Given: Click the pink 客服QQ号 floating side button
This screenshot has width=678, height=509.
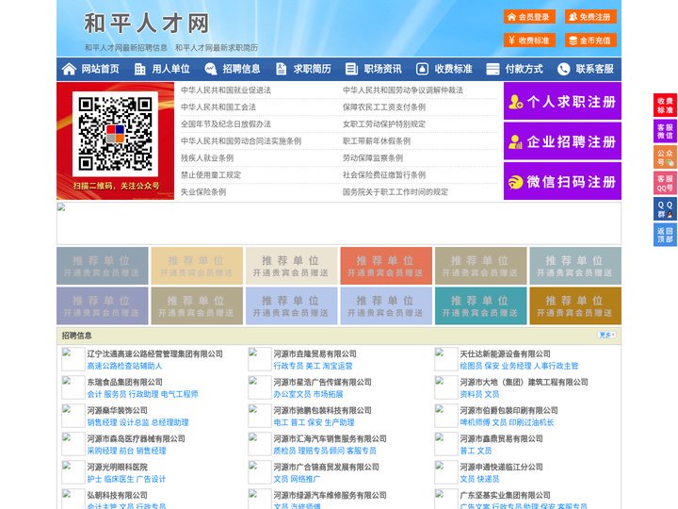Looking at the screenshot, I should click(665, 183).
